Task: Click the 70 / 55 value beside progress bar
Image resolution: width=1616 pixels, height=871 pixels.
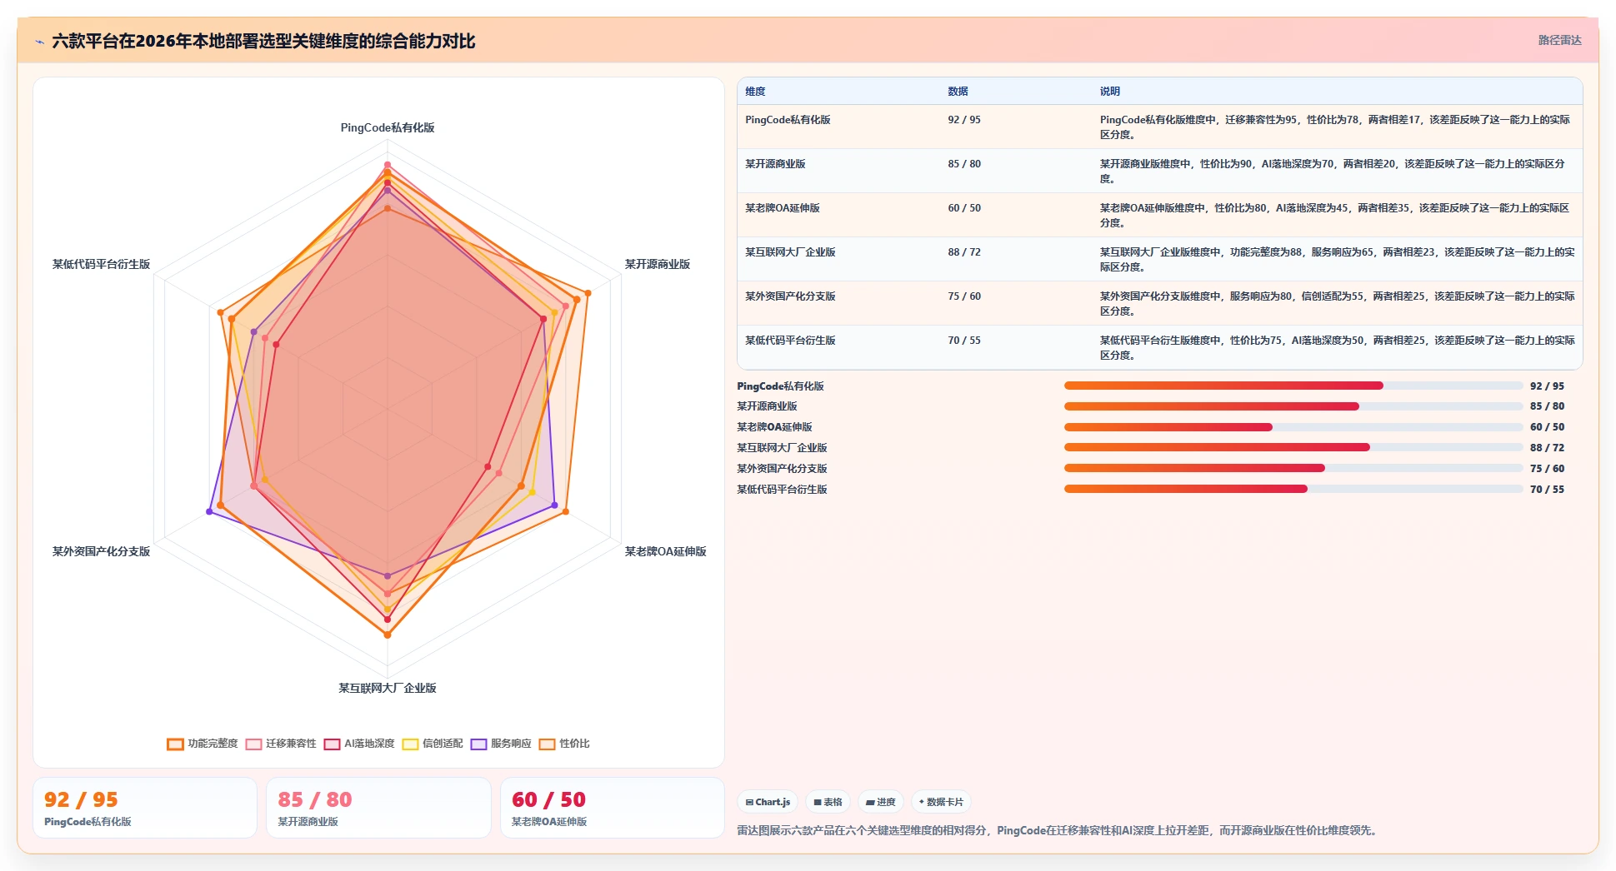Action: click(x=1547, y=490)
